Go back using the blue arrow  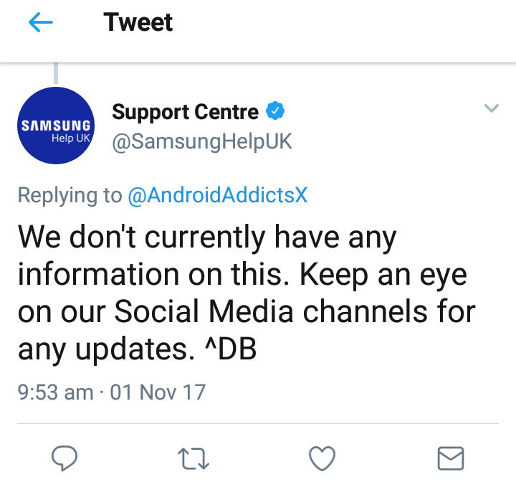41,22
